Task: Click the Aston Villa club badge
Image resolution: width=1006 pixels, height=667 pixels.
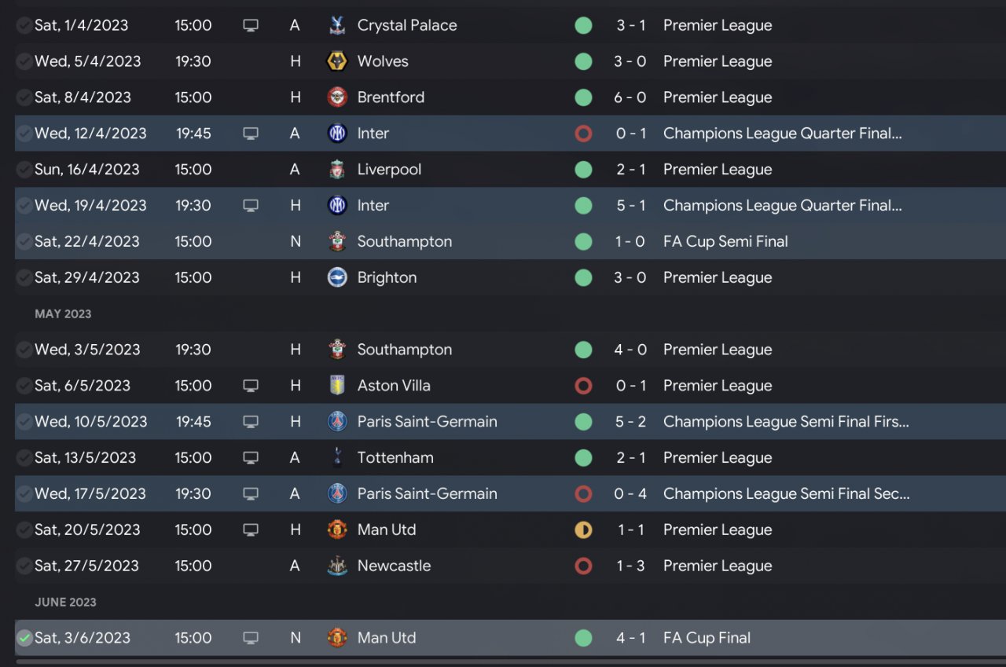Action: click(x=337, y=386)
